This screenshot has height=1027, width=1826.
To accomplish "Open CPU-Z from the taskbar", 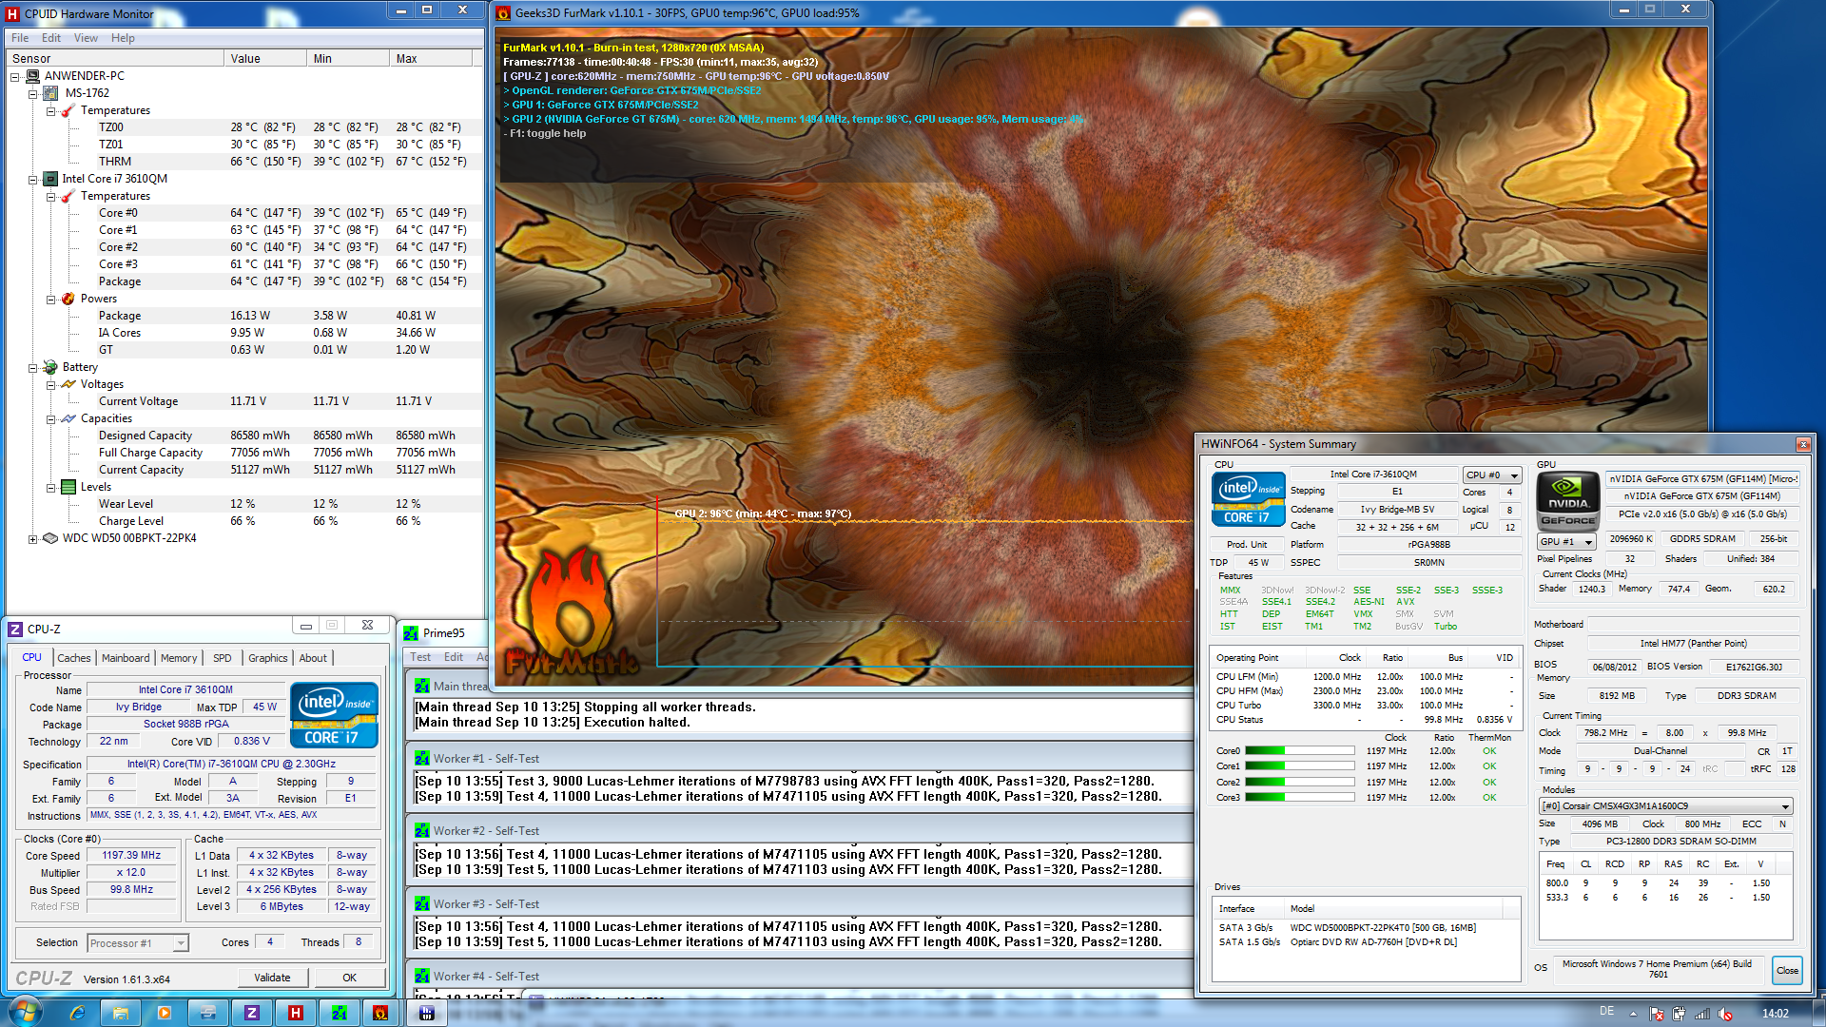I will tap(252, 1013).
